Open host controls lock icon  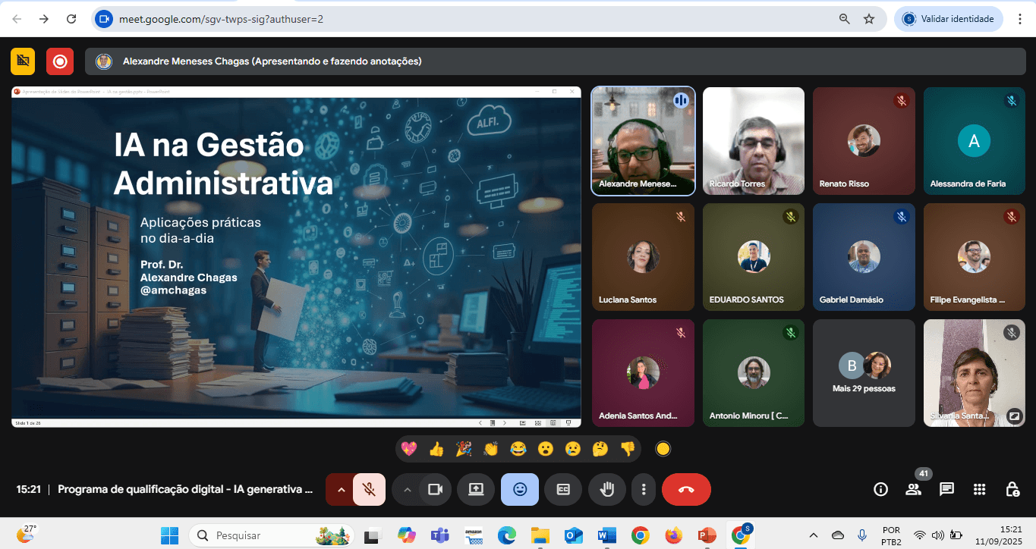[1012, 489]
